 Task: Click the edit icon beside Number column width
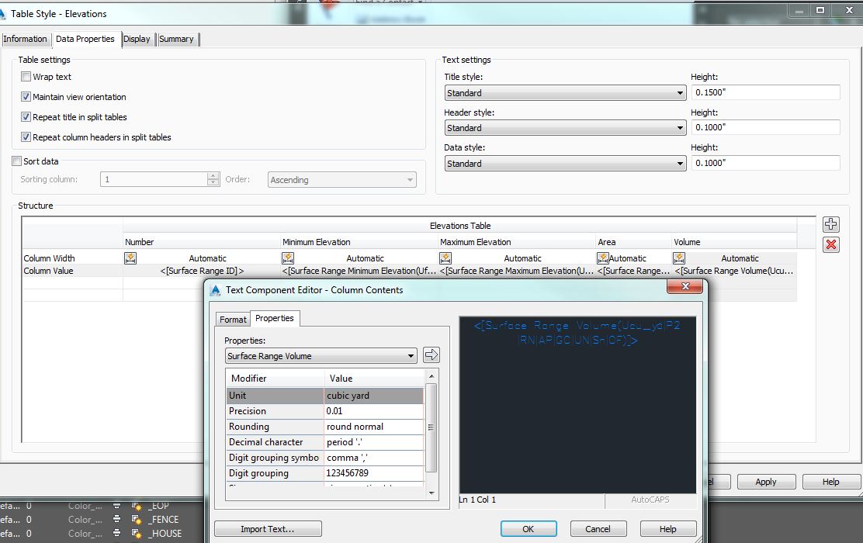pos(132,258)
